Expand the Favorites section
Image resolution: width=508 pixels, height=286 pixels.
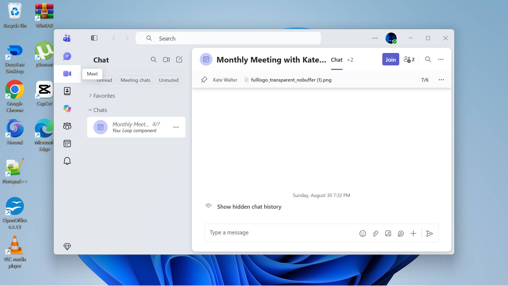pos(102,96)
